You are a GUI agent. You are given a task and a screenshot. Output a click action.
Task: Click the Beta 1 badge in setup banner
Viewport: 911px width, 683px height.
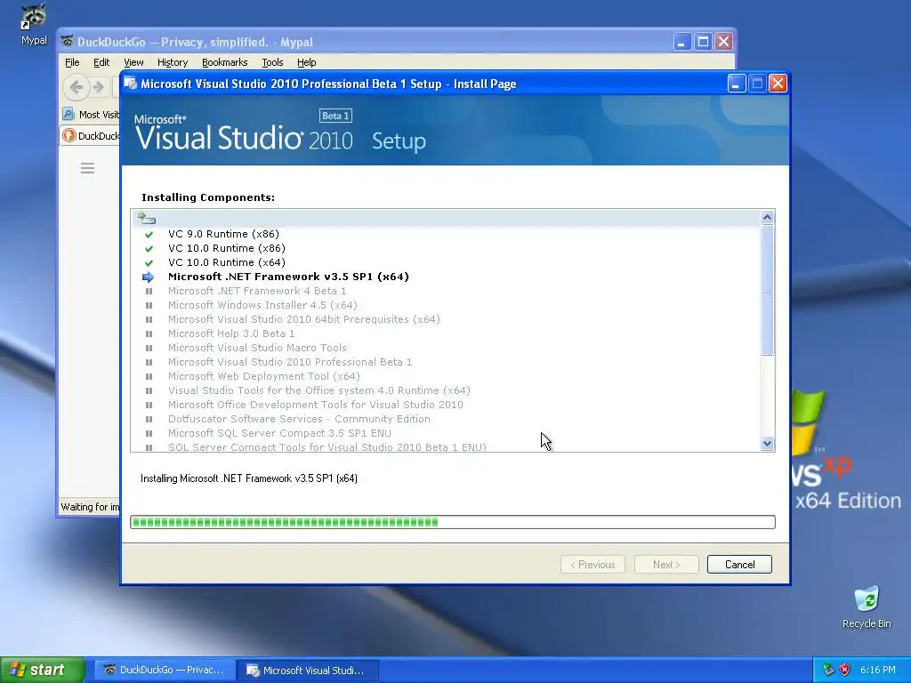pyautogui.click(x=335, y=116)
